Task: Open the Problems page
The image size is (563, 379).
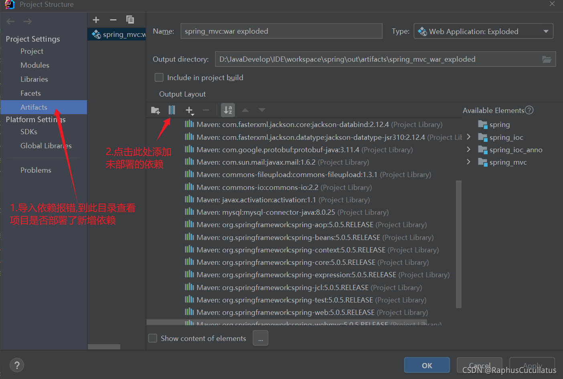Action: click(x=36, y=170)
